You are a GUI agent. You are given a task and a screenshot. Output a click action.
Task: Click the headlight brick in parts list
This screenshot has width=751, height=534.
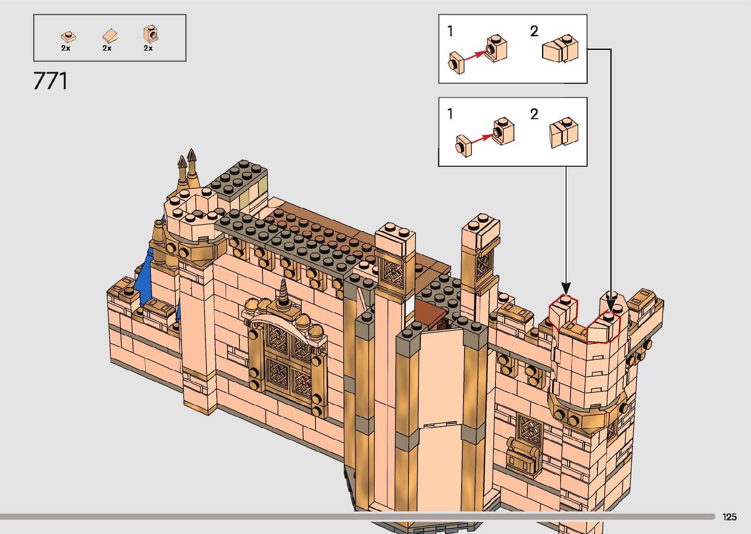click(x=151, y=34)
